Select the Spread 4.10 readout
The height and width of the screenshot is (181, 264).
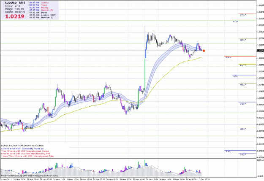click(12, 6)
